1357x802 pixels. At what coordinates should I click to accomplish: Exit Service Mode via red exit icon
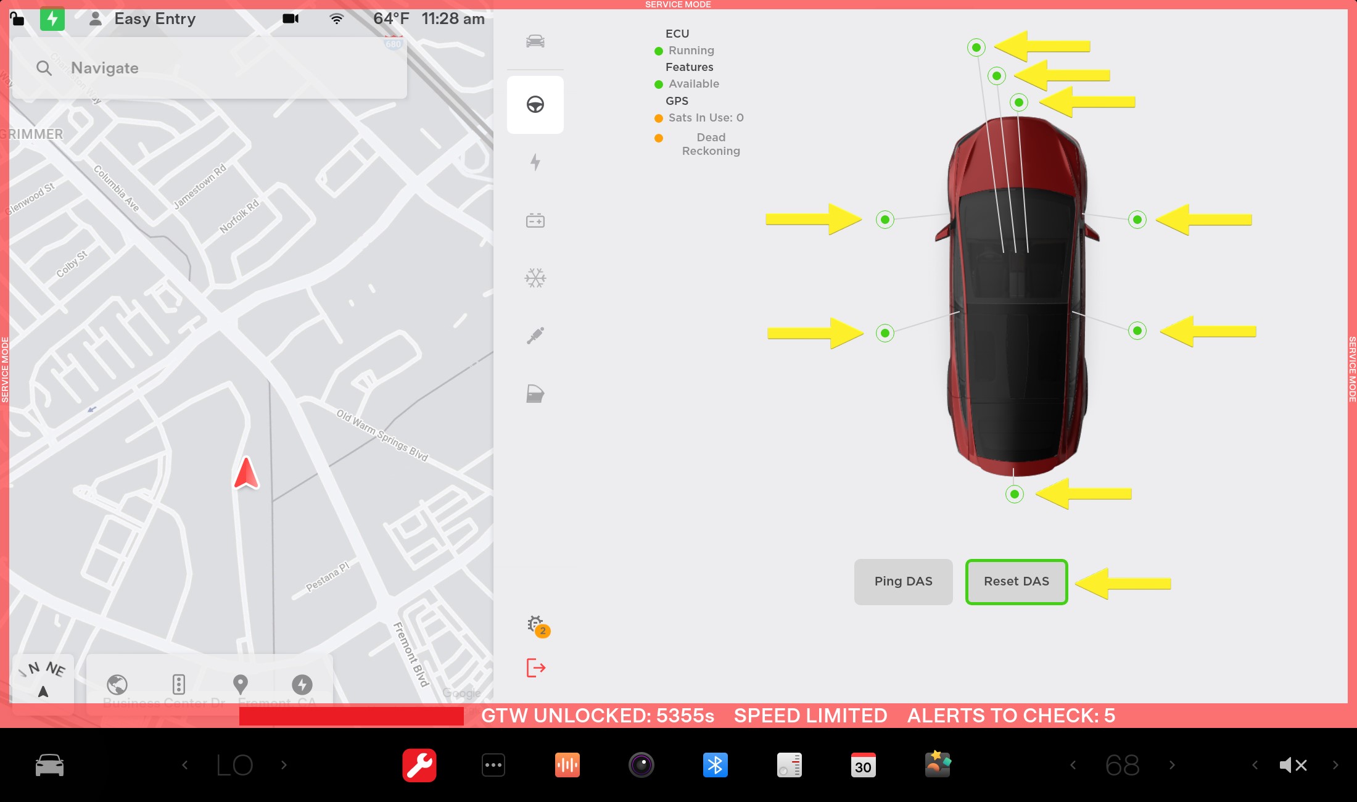point(535,668)
